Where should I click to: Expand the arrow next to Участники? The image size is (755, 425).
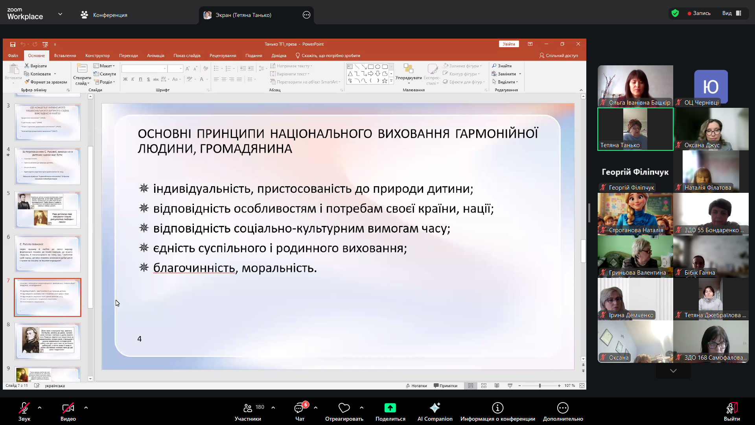pyautogui.click(x=273, y=408)
